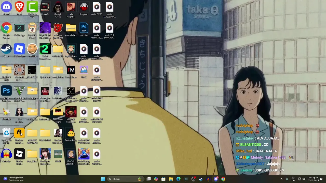
Task: Select the Midnight Mazesoba icon
Action: coord(71,115)
